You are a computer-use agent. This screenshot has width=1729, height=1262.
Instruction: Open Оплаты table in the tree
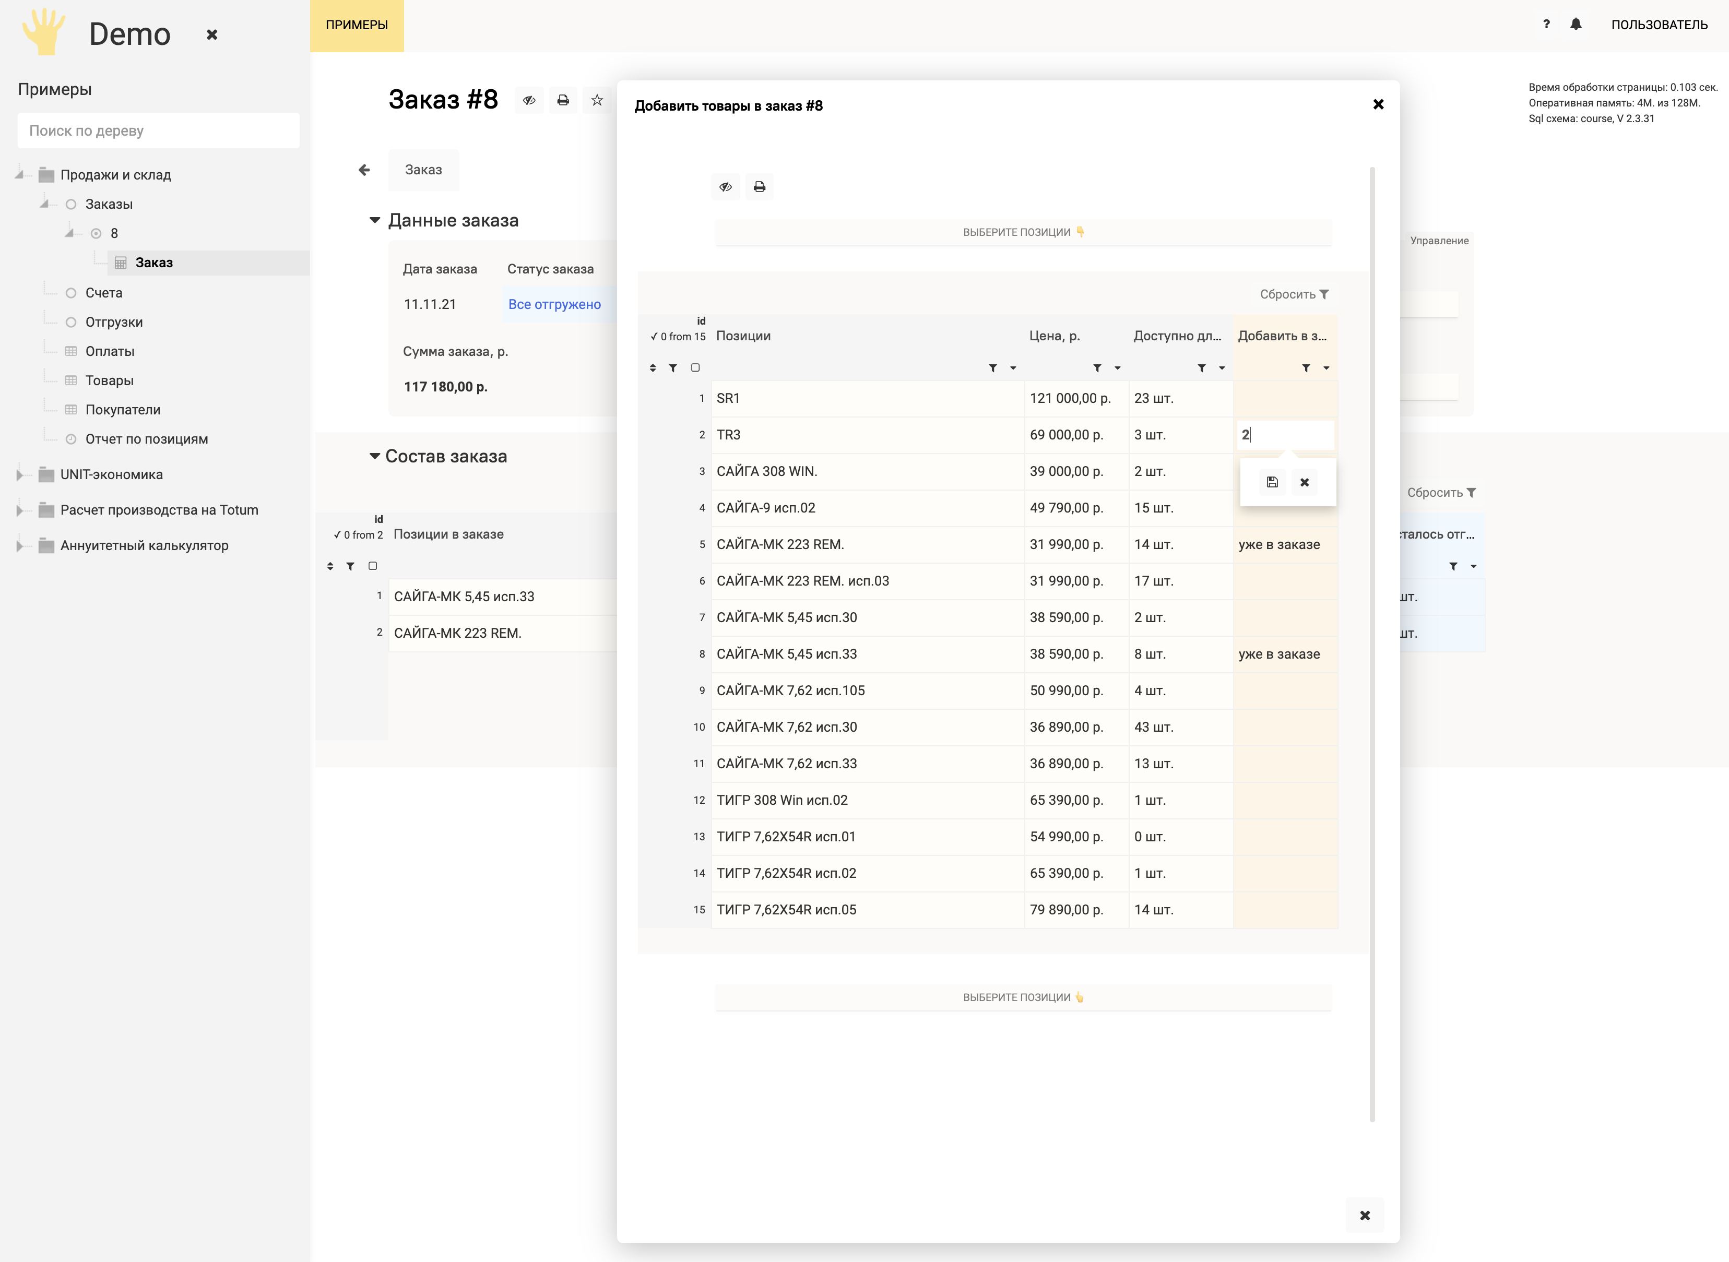[110, 351]
